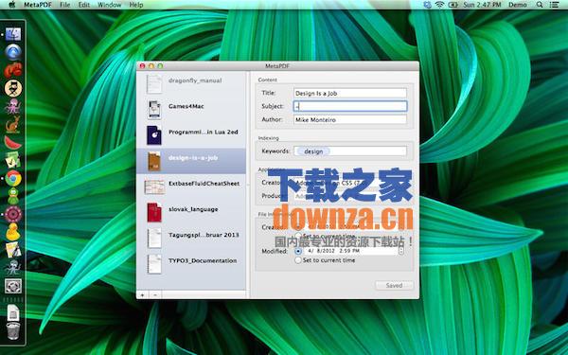
Task: Open Spotlight search magnifier
Action: click(540, 5)
